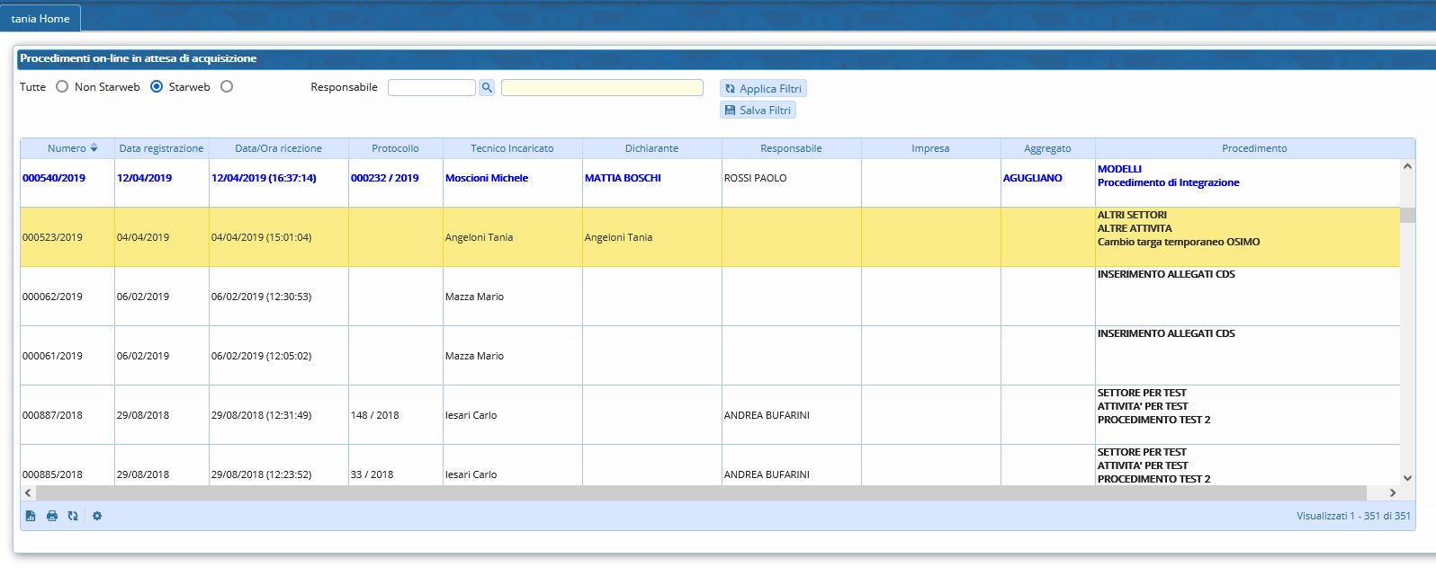Image resolution: width=1436 pixels, height=585 pixels.
Task: Click the printer icon below the table
Action: tap(52, 516)
